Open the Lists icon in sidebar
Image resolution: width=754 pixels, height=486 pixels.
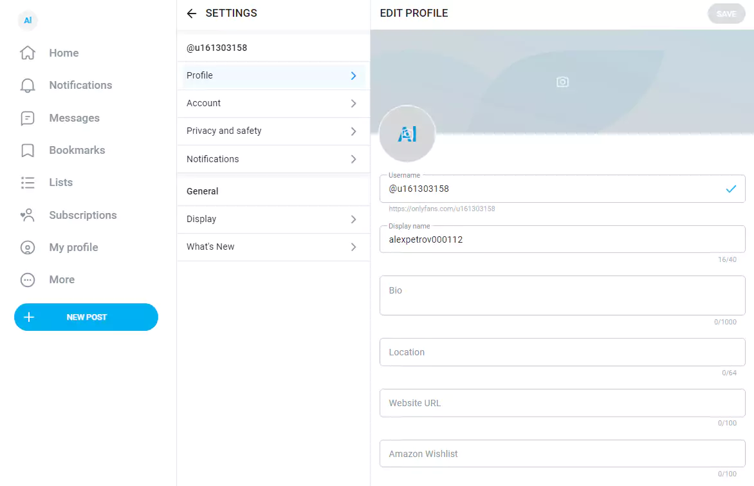coord(28,182)
